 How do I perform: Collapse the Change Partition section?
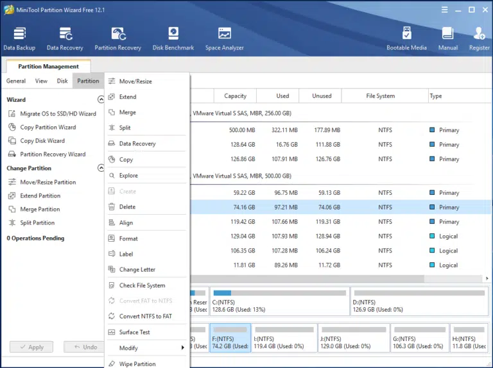pos(101,168)
